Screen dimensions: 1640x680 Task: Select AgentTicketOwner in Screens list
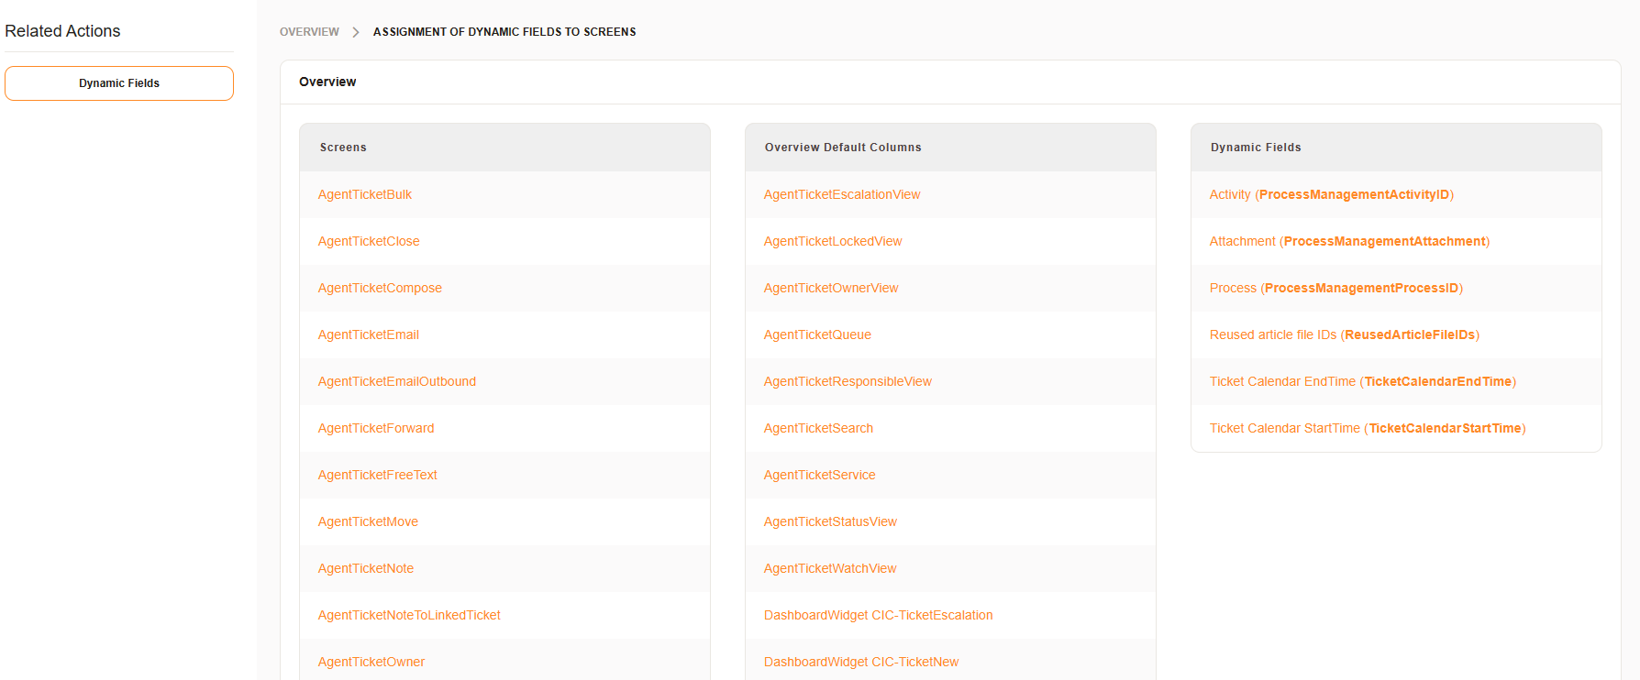(x=371, y=662)
